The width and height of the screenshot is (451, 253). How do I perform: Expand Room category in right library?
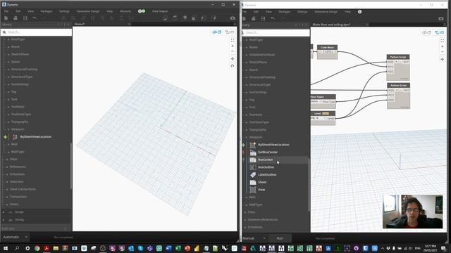pos(254,47)
